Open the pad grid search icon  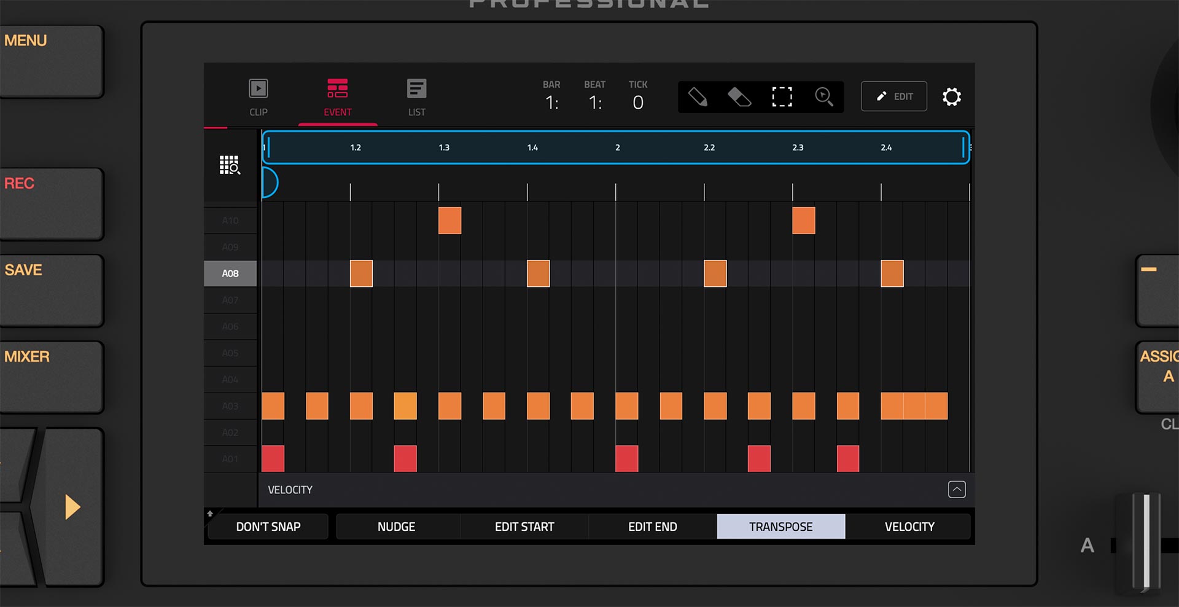tap(230, 165)
